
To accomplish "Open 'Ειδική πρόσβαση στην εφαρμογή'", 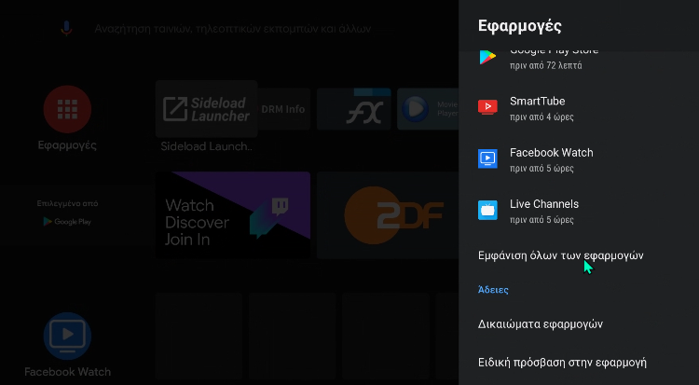I will pyautogui.click(x=562, y=362).
